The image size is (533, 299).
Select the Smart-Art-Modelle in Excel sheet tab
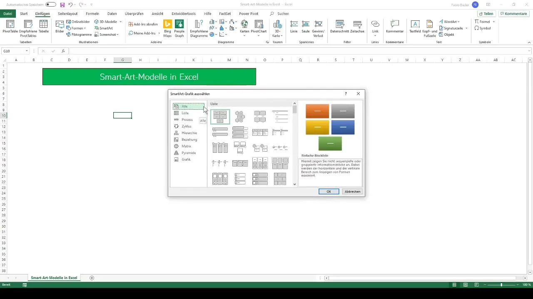pyautogui.click(x=54, y=277)
